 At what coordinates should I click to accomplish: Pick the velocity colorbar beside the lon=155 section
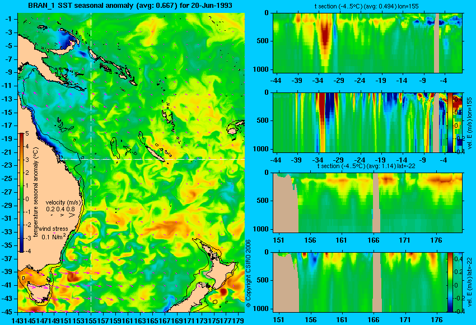click(x=450, y=123)
